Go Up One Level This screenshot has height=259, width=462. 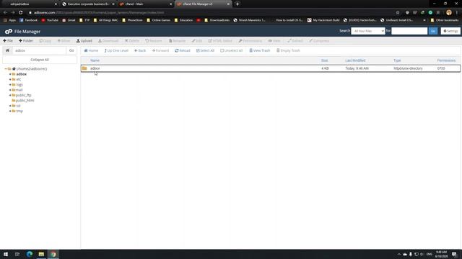pos(116,50)
